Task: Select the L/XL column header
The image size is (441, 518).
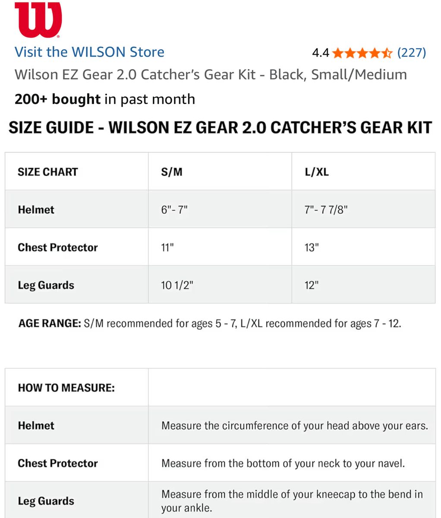Action: [363, 171]
